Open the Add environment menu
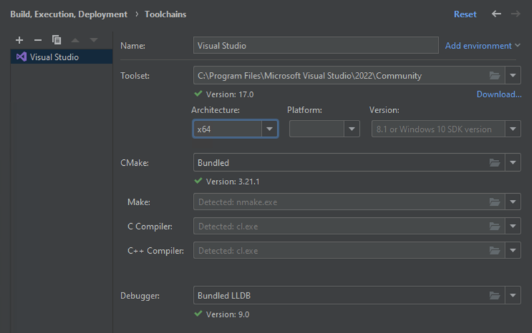The image size is (532, 333). pos(483,46)
